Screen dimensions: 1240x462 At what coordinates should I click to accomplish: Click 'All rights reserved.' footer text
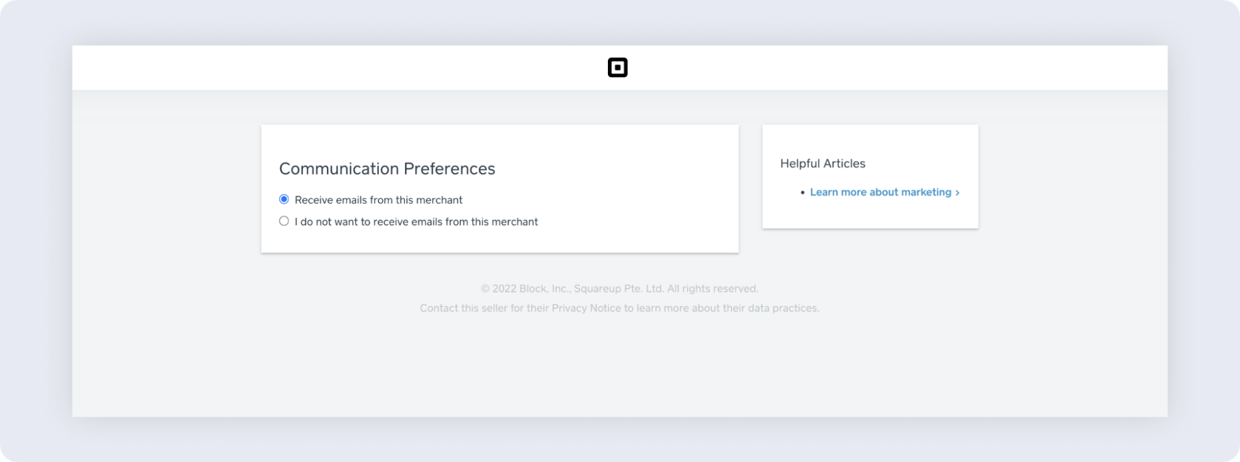pos(712,289)
